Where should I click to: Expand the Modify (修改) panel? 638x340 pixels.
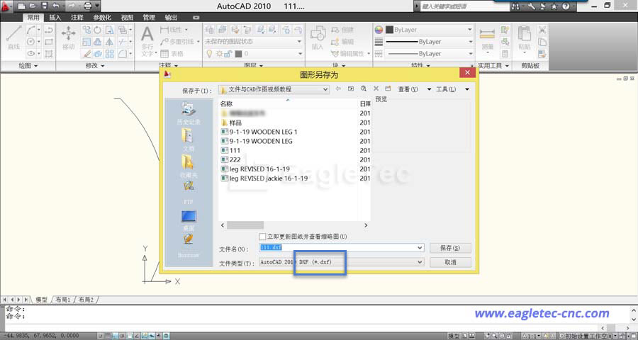[x=95, y=65]
